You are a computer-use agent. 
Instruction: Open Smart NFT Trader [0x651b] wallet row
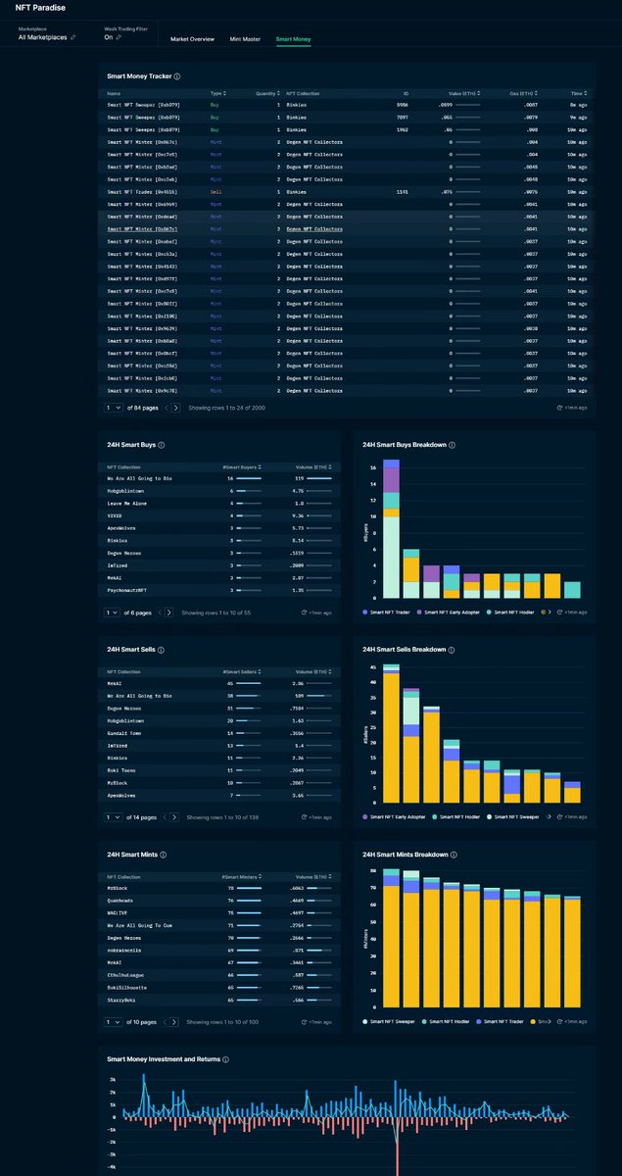348,191
